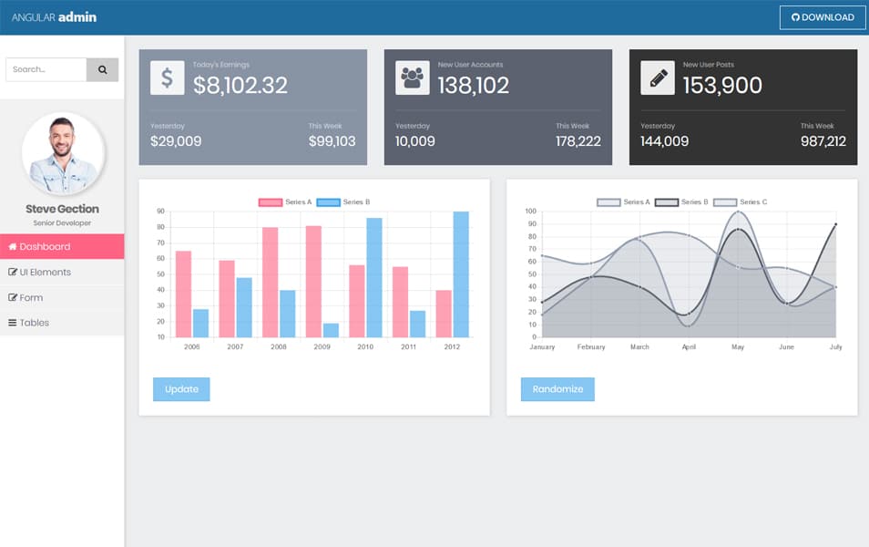Screen dimensions: 869x547
Task: Expand the Form section
Action: tap(33, 297)
